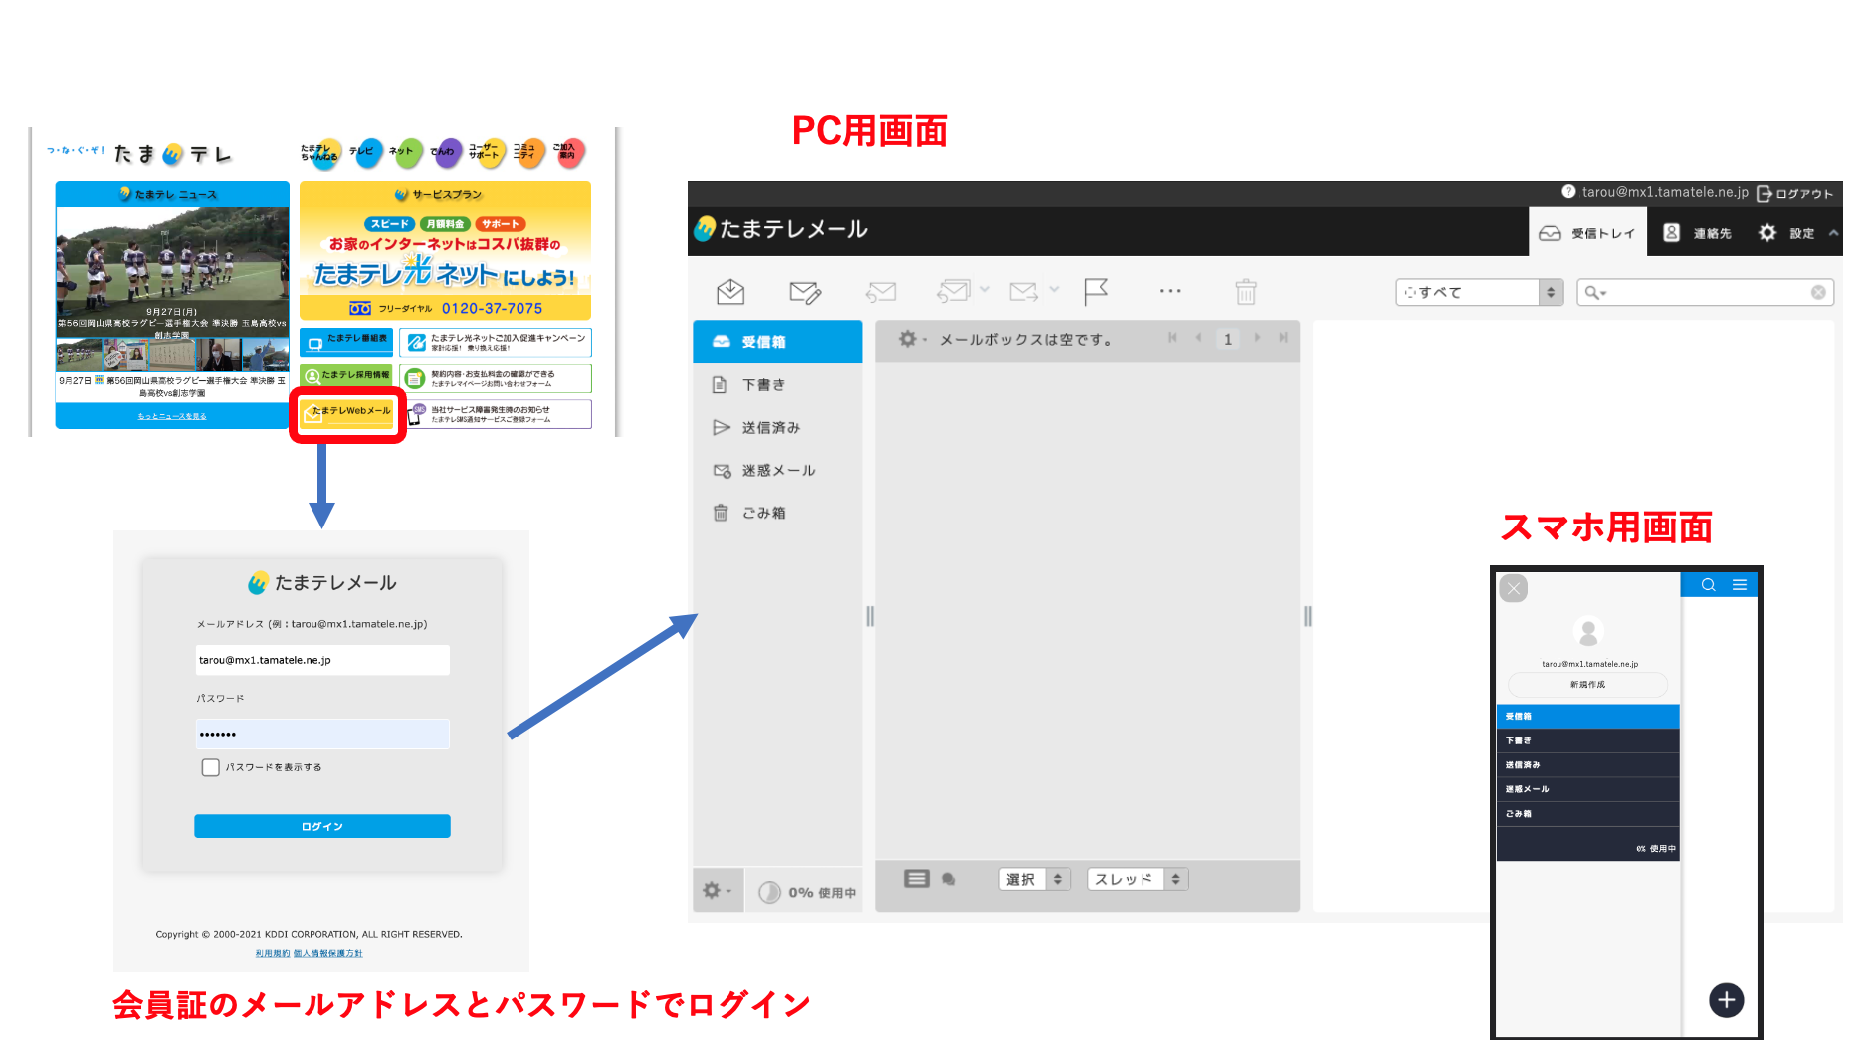Click the たまテレ採用情報 button

pyautogui.click(x=346, y=376)
